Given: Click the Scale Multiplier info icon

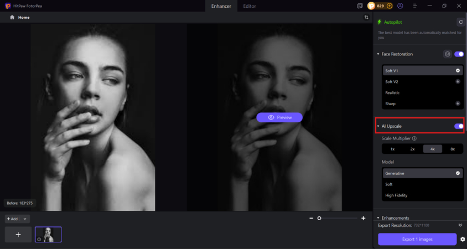Looking at the screenshot, I should click(414, 138).
